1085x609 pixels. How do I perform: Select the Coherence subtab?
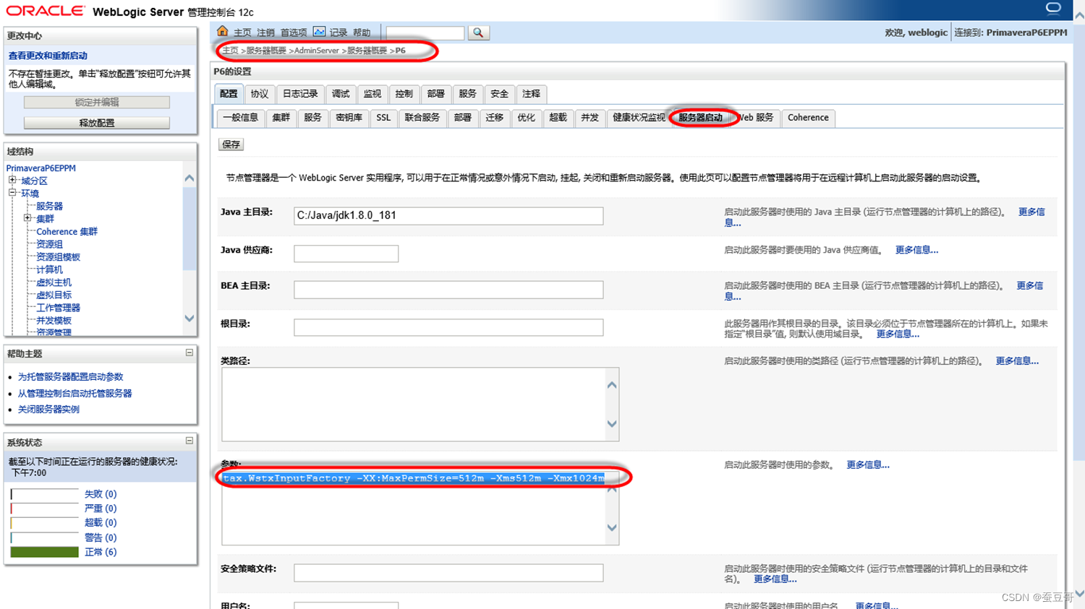[x=808, y=118]
